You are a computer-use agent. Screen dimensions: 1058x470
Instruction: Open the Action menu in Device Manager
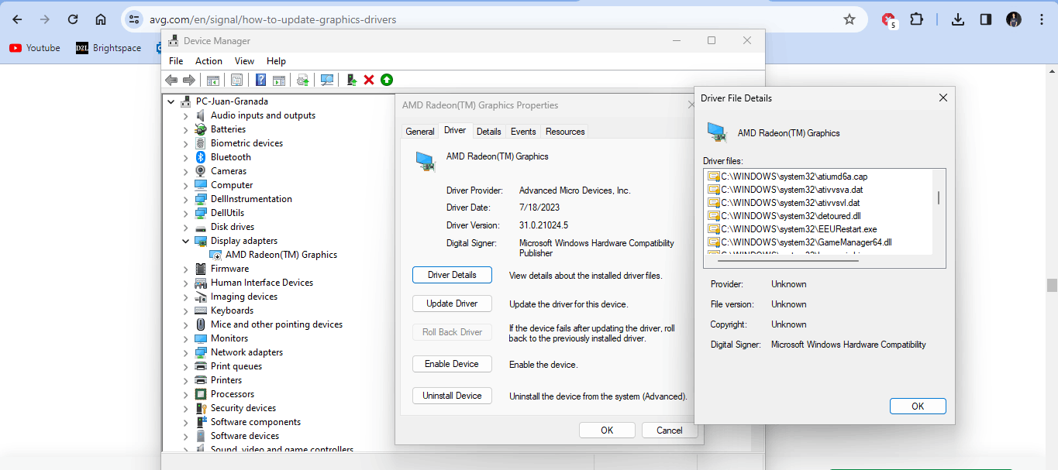pyautogui.click(x=208, y=61)
